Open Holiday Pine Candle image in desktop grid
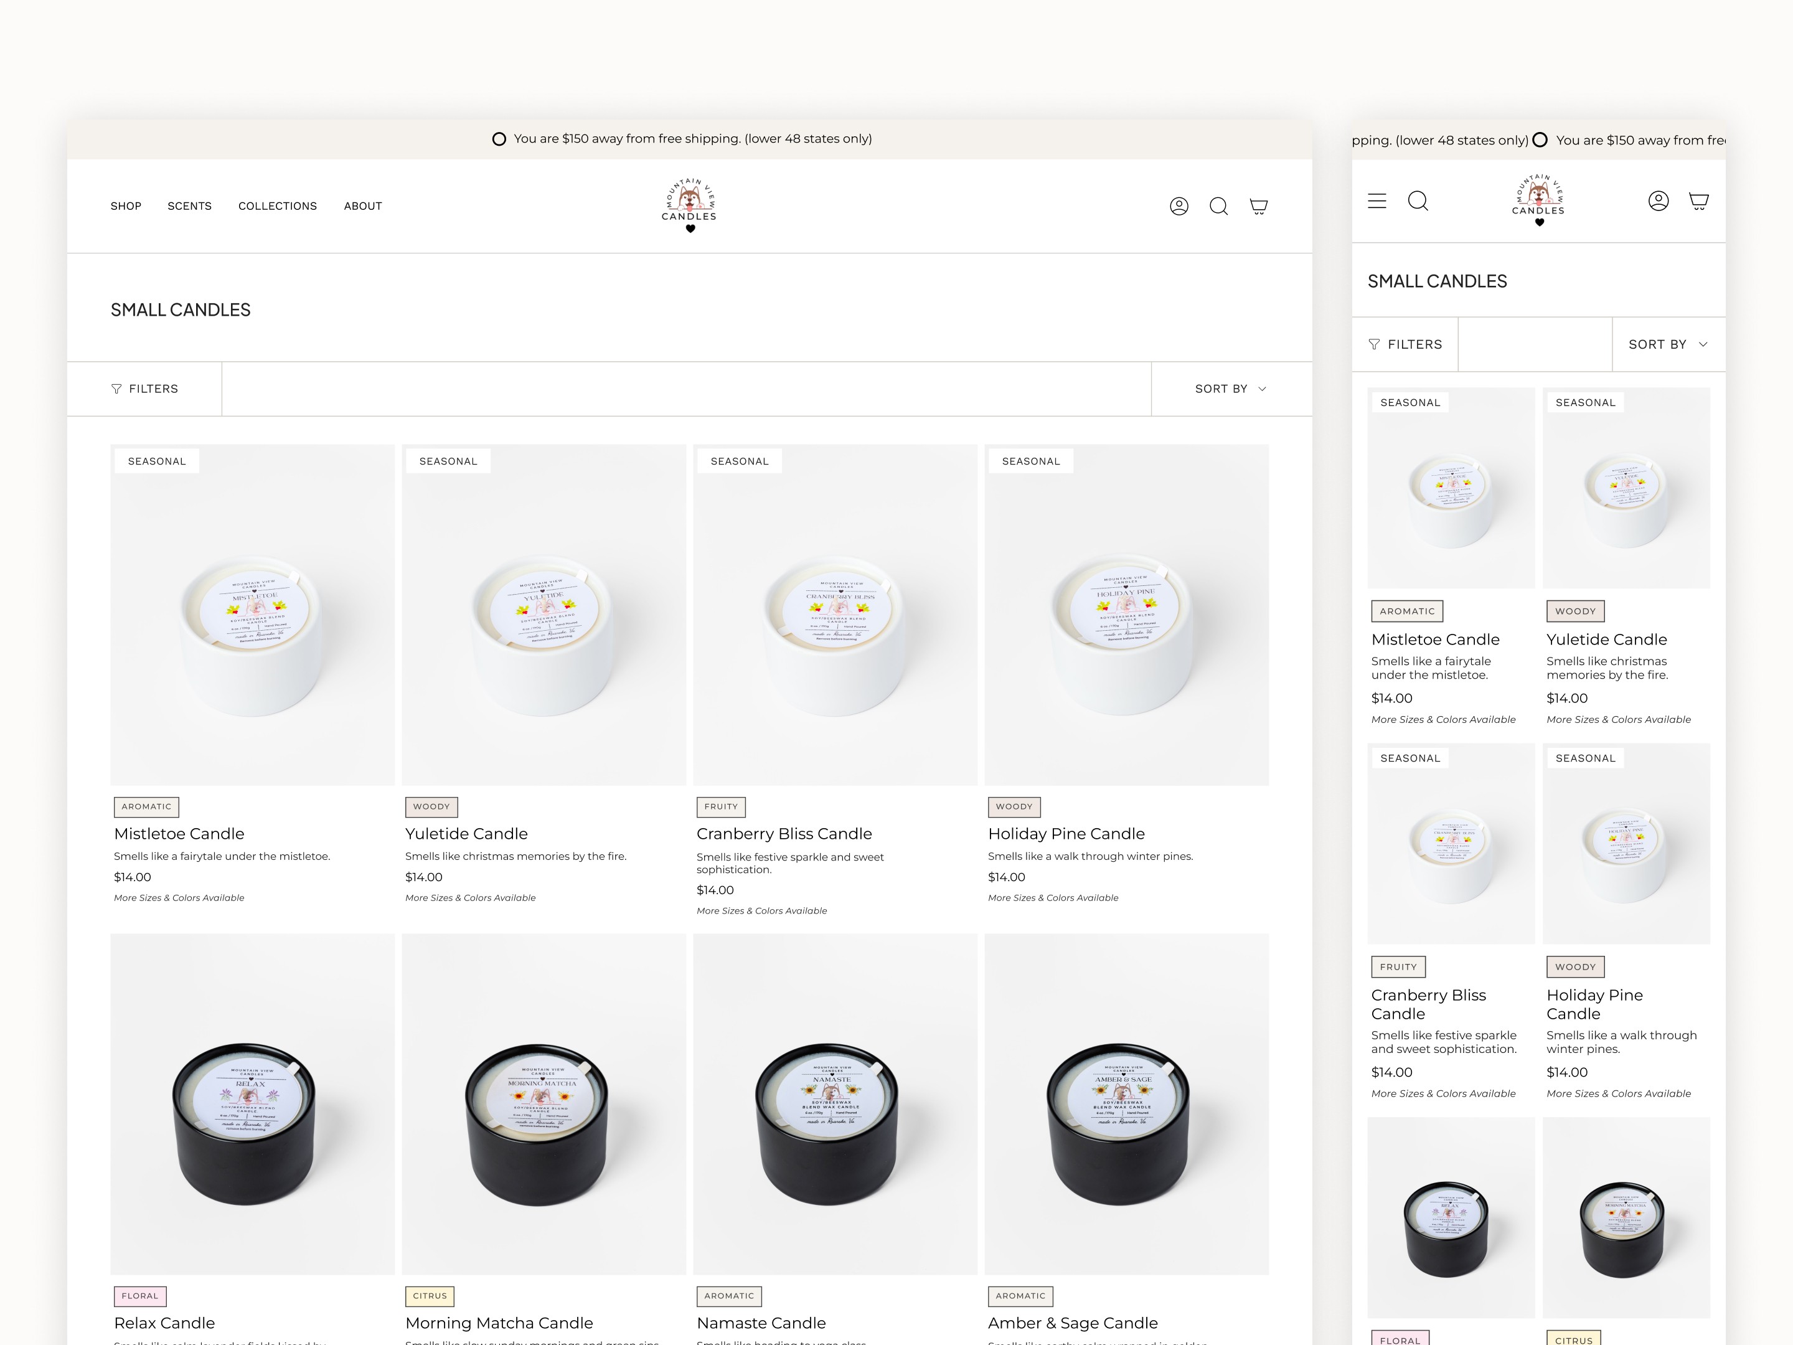 (1127, 615)
